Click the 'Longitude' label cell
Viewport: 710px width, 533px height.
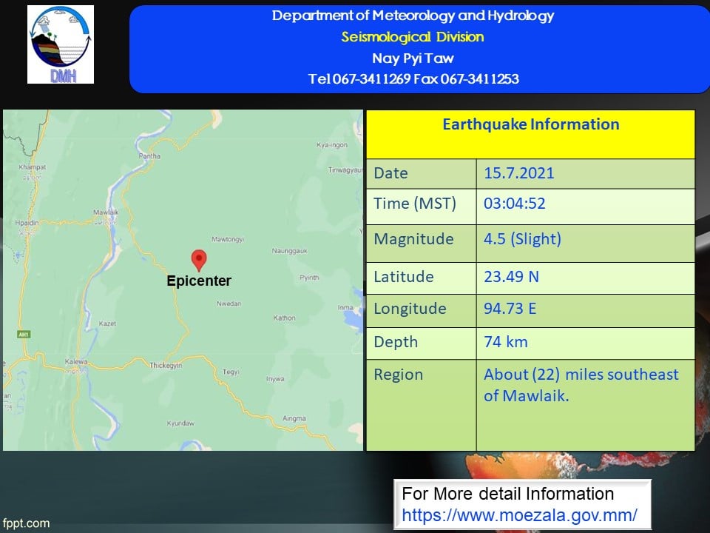coord(421,311)
